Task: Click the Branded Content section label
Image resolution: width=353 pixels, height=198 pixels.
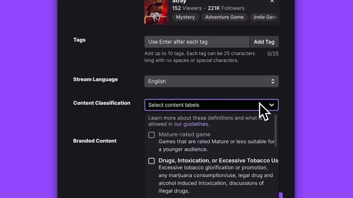Action: [x=95, y=141]
